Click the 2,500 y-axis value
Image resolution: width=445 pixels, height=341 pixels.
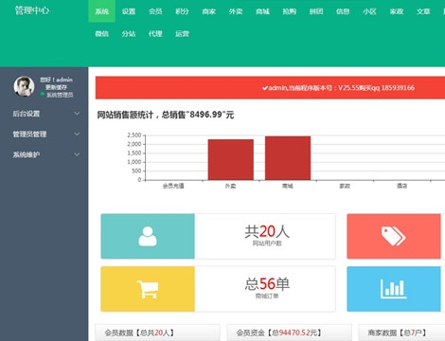click(x=134, y=135)
